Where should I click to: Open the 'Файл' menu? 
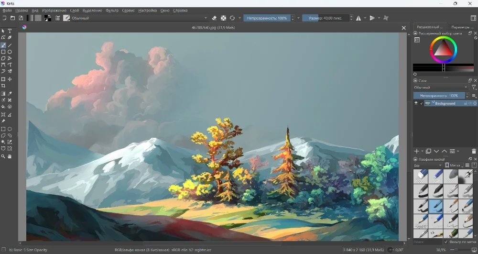(7, 11)
